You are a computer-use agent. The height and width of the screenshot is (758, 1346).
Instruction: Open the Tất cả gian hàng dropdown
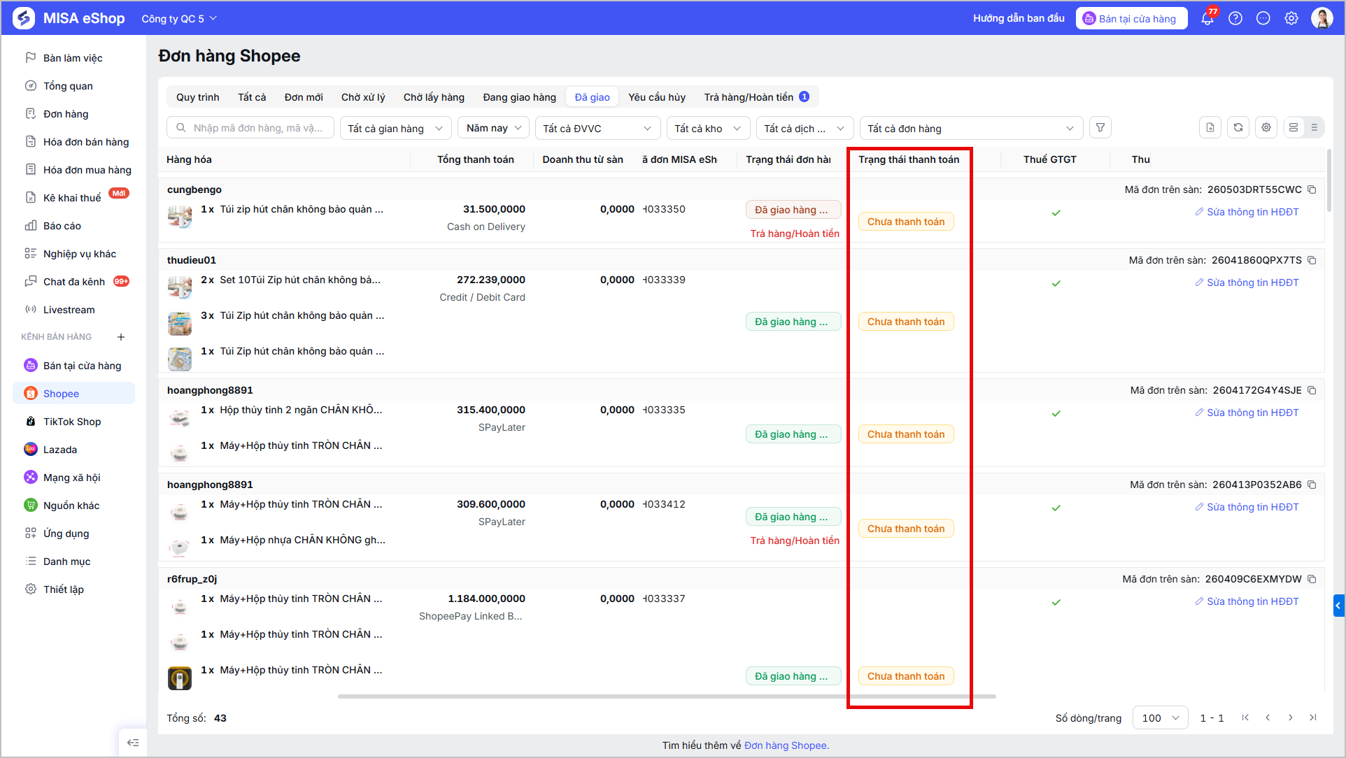[395, 128]
